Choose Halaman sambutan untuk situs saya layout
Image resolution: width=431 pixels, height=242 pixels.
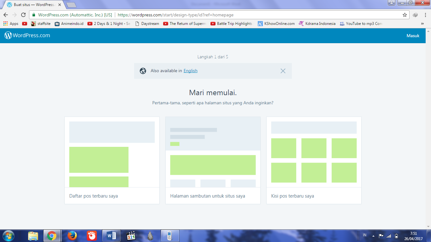(213, 160)
